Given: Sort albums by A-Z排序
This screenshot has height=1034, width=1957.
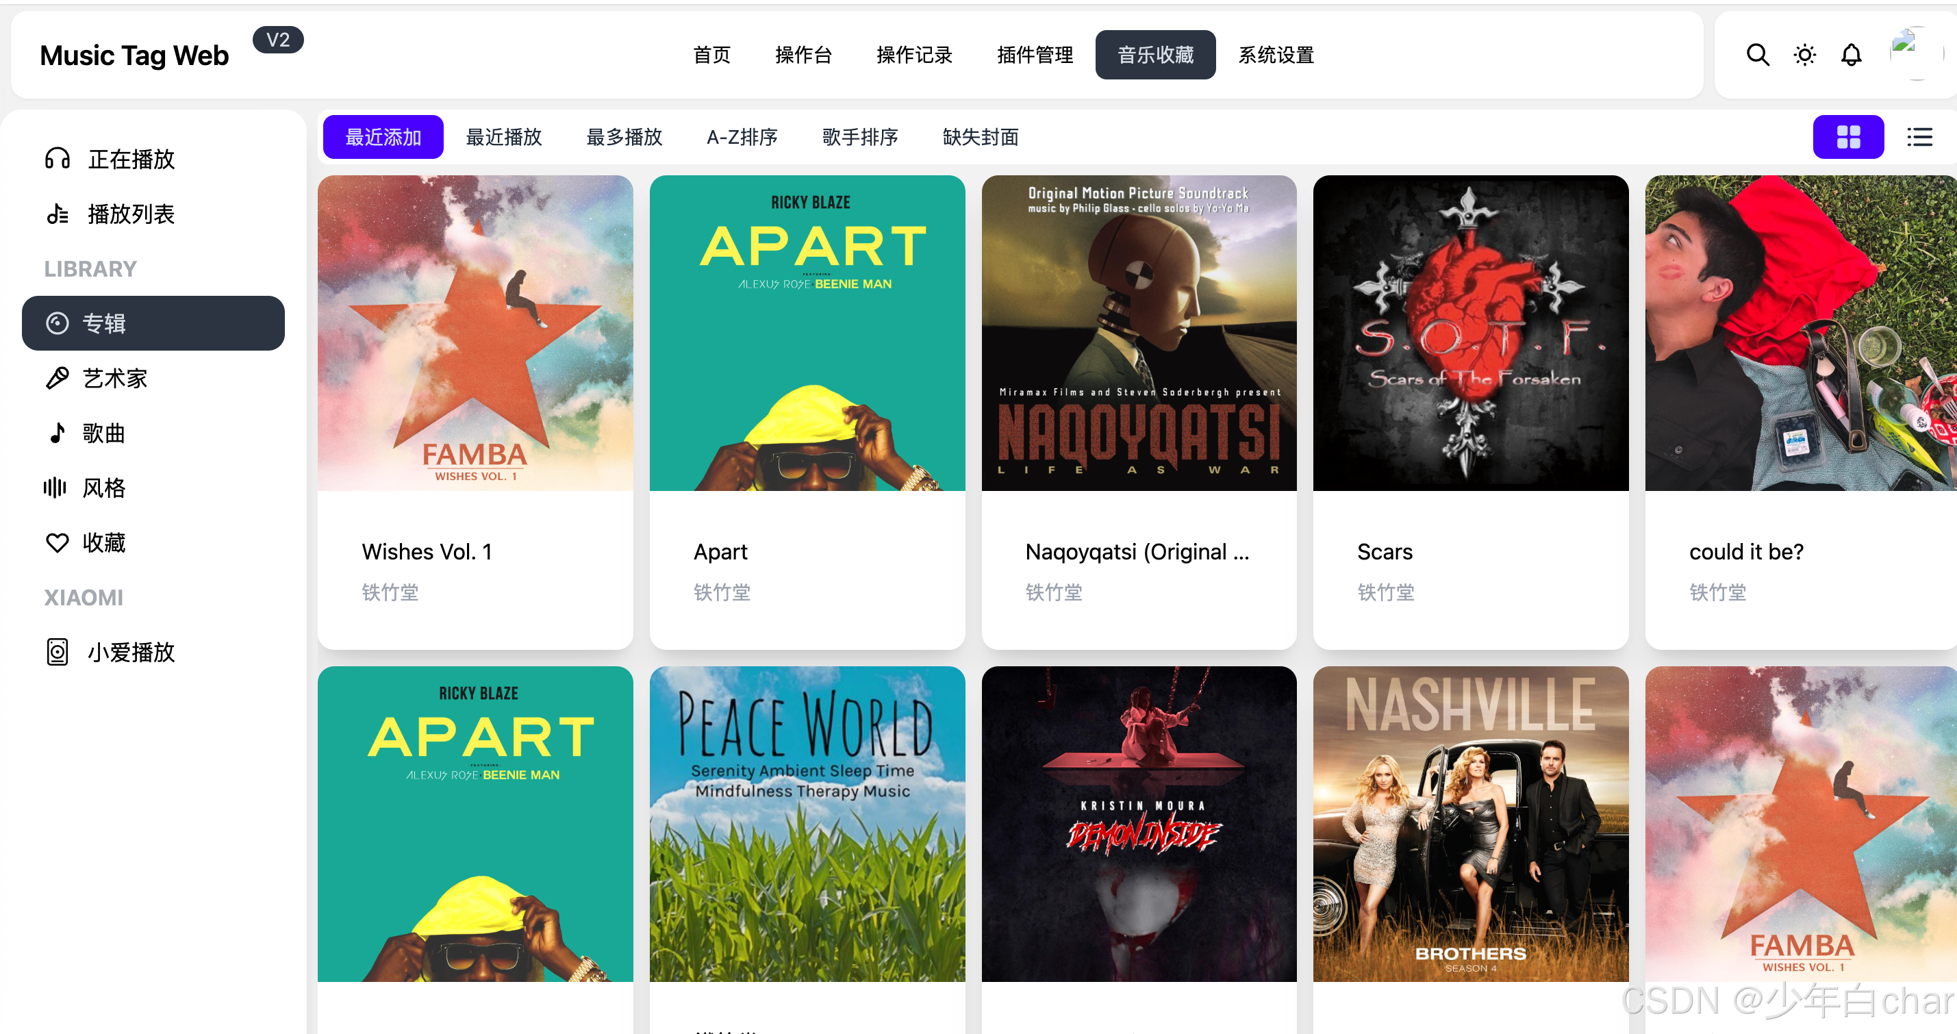Looking at the screenshot, I should tap(742, 137).
